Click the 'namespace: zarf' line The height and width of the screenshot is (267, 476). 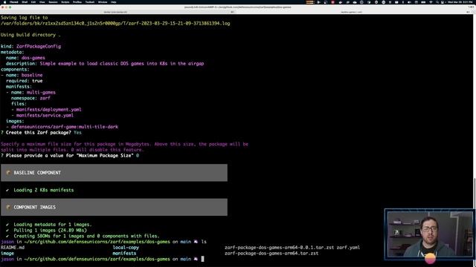pos(30,98)
